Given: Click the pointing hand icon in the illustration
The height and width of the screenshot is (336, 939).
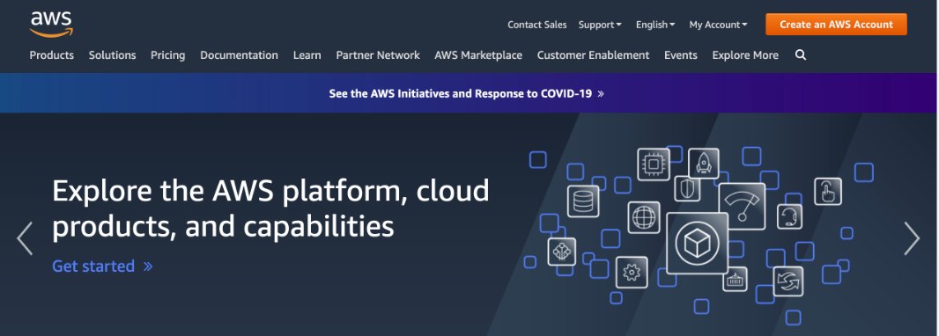Looking at the screenshot, I should (x=828, y=192).
